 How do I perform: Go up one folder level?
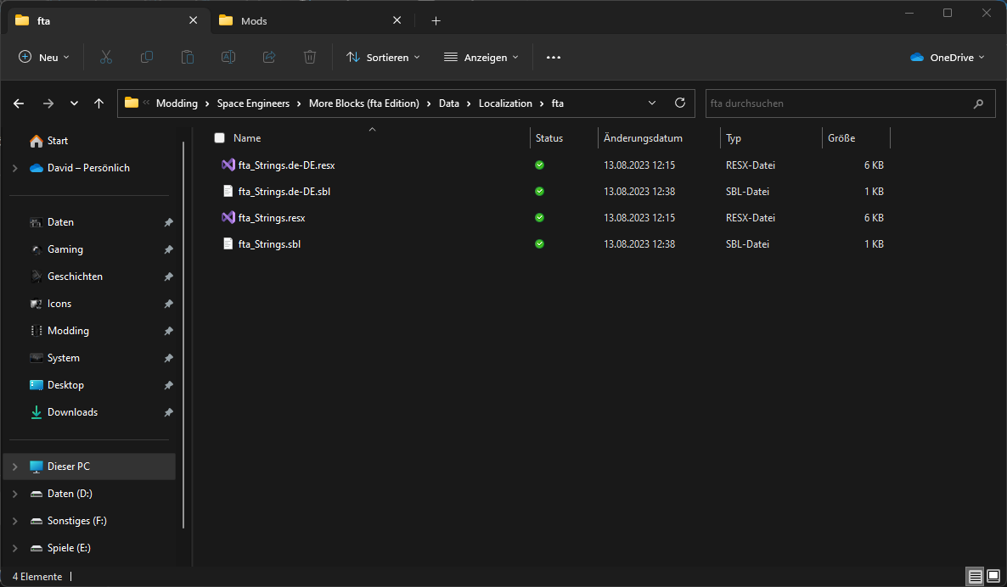pos(99,103)
